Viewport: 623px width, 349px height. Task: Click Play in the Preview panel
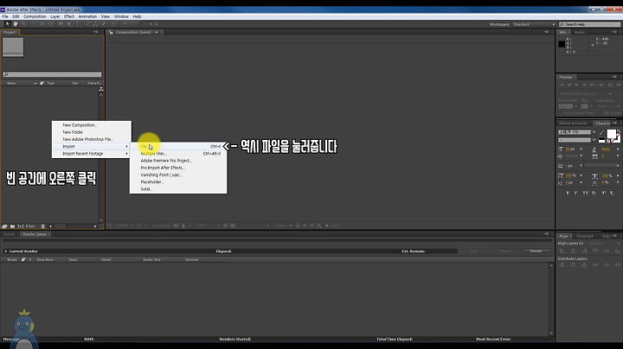pos(577,85)
